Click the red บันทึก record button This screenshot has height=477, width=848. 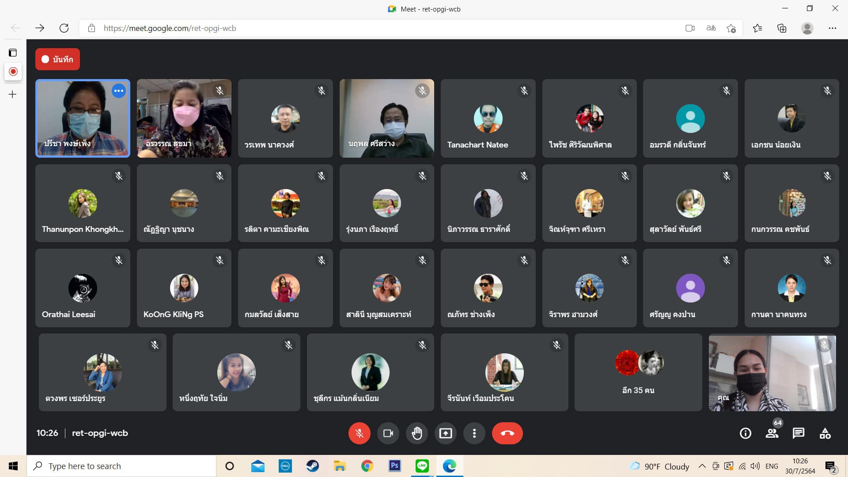57,59
